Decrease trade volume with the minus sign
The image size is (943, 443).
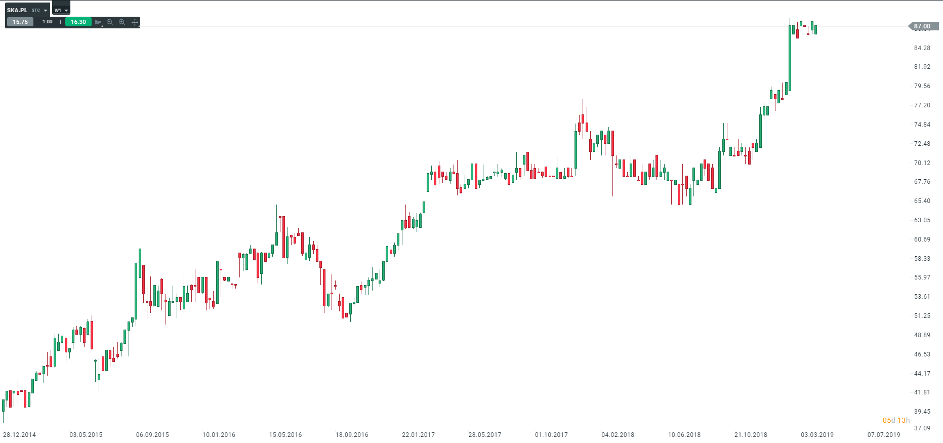(38, 22)
